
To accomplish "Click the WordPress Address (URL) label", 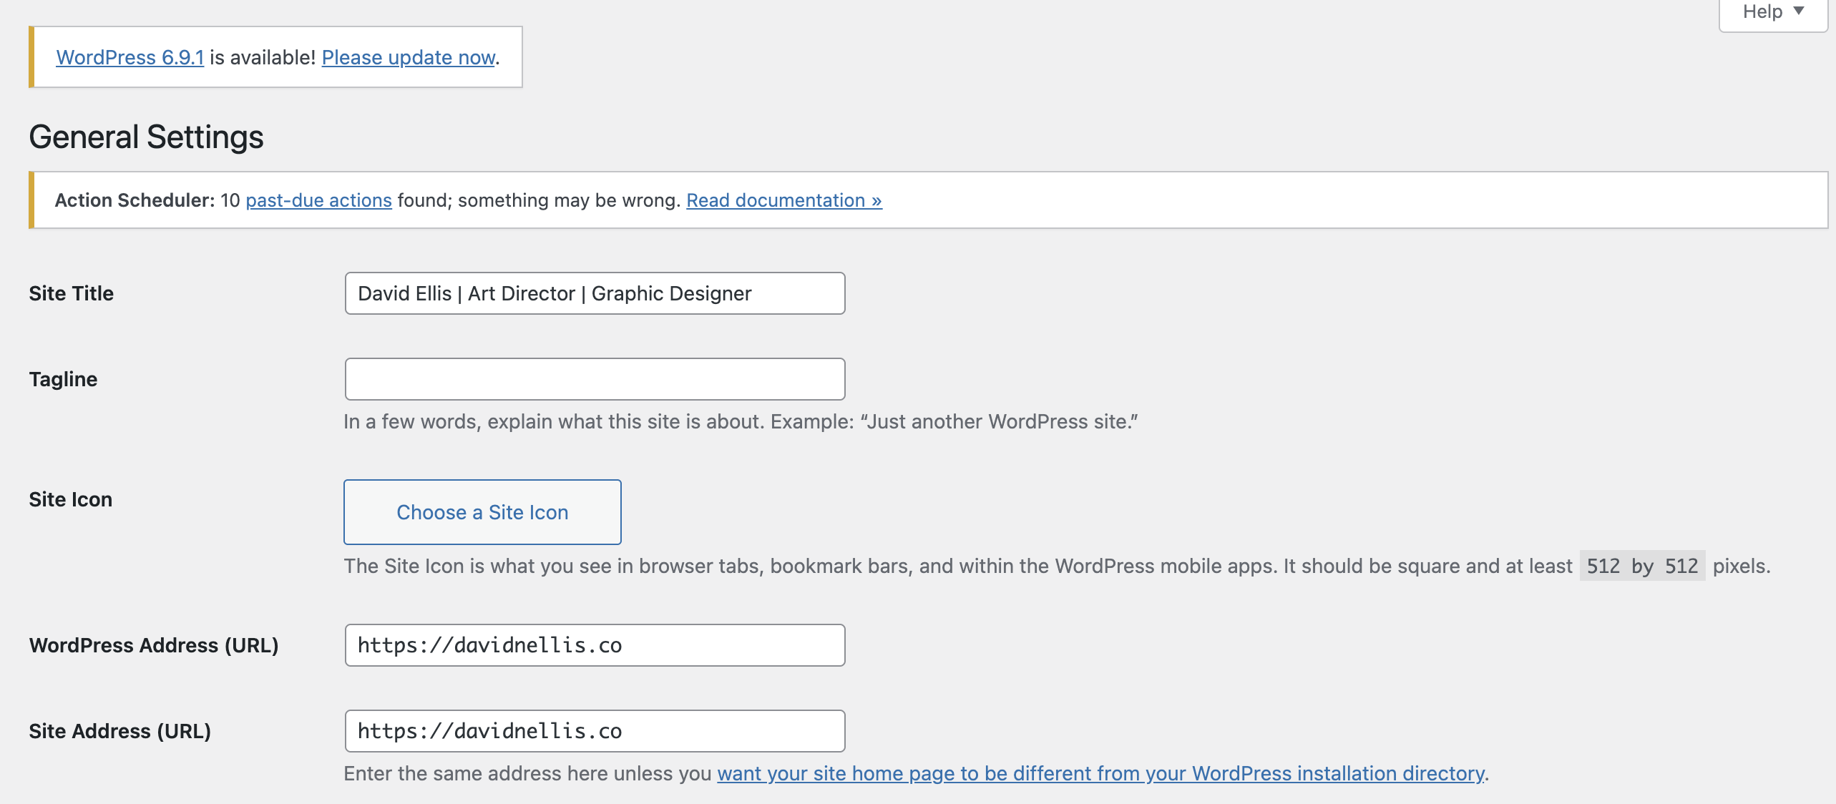I will tap(153, 645).
